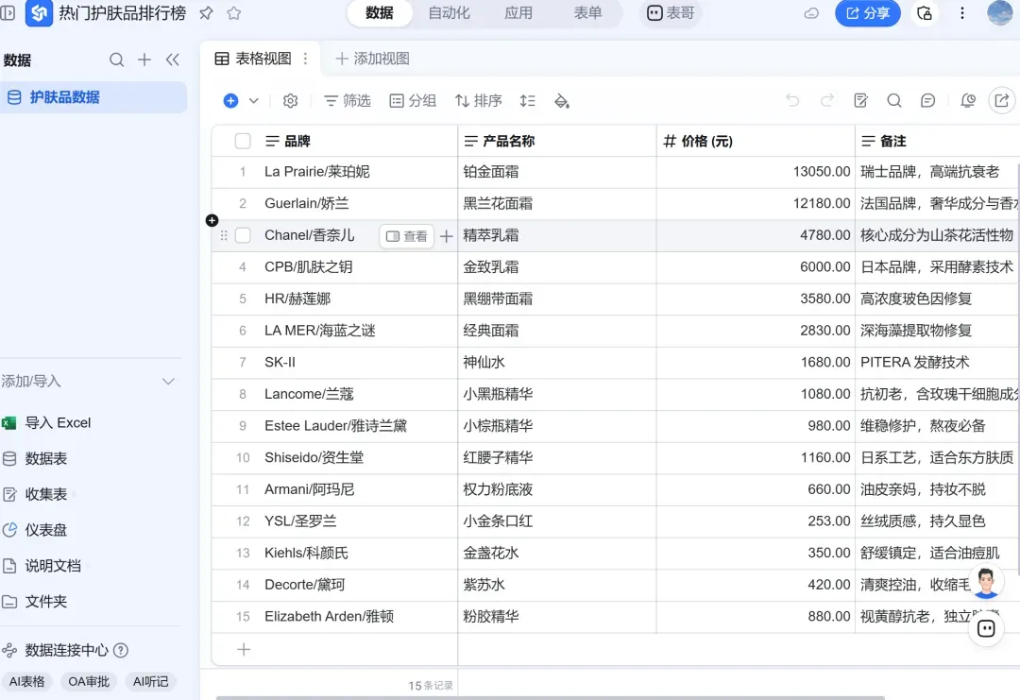Switch to the 自动化 tab
Viewport: 1020px width, 700px height.
(x=449, y=13)
